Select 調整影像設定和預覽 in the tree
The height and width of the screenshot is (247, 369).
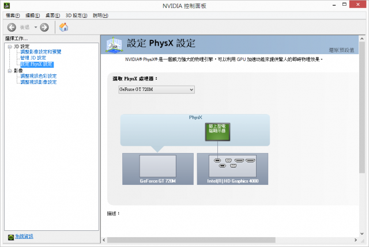(41, 52)
